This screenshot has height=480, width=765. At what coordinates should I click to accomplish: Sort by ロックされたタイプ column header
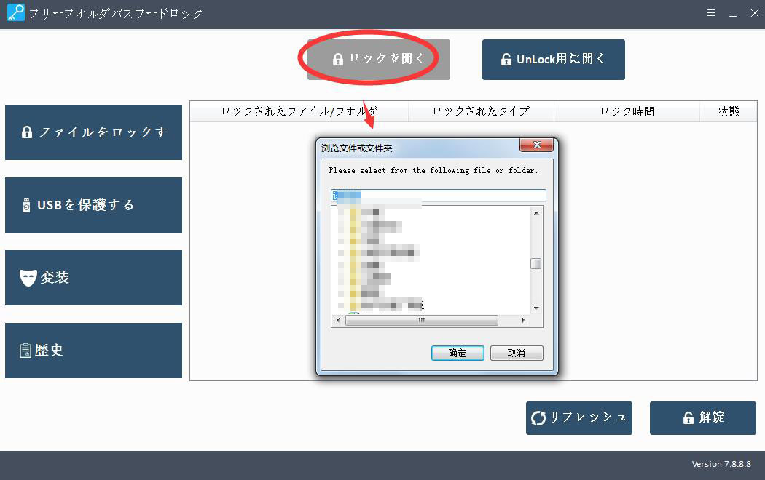481,111
